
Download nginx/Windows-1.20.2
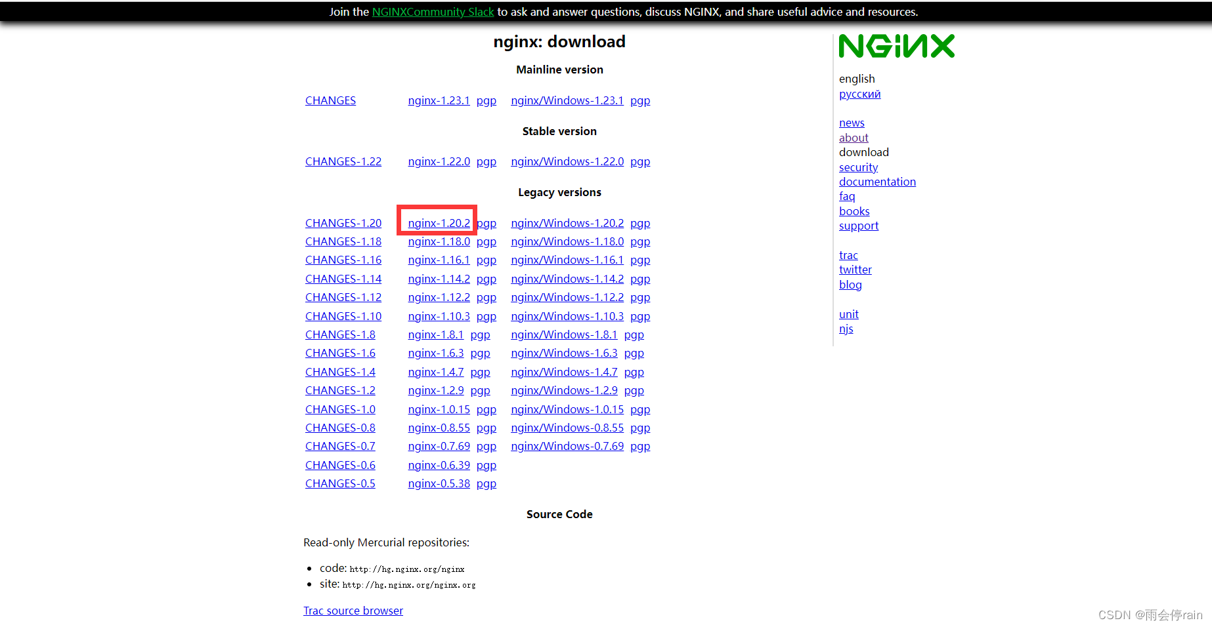coord(567,223)
